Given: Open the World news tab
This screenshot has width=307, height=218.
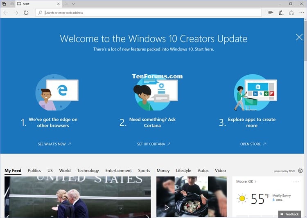Looking at the screenshot, I should [65, 171].
